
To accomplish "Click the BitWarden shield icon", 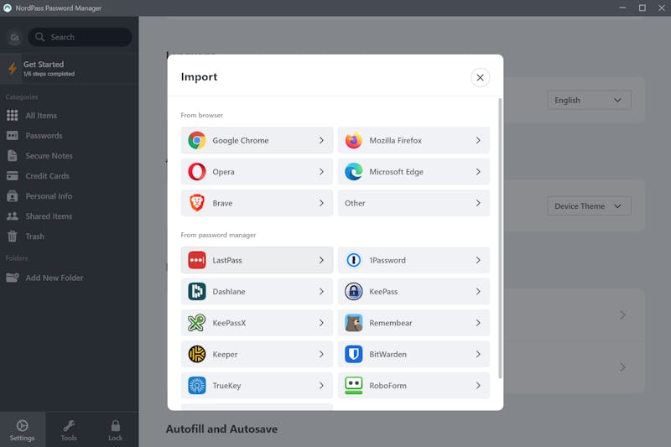I will point(353,354).
